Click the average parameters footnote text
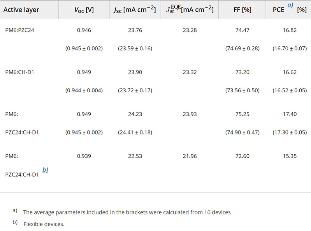The height and width of the screenshot is (231, 311). point(127,212)
